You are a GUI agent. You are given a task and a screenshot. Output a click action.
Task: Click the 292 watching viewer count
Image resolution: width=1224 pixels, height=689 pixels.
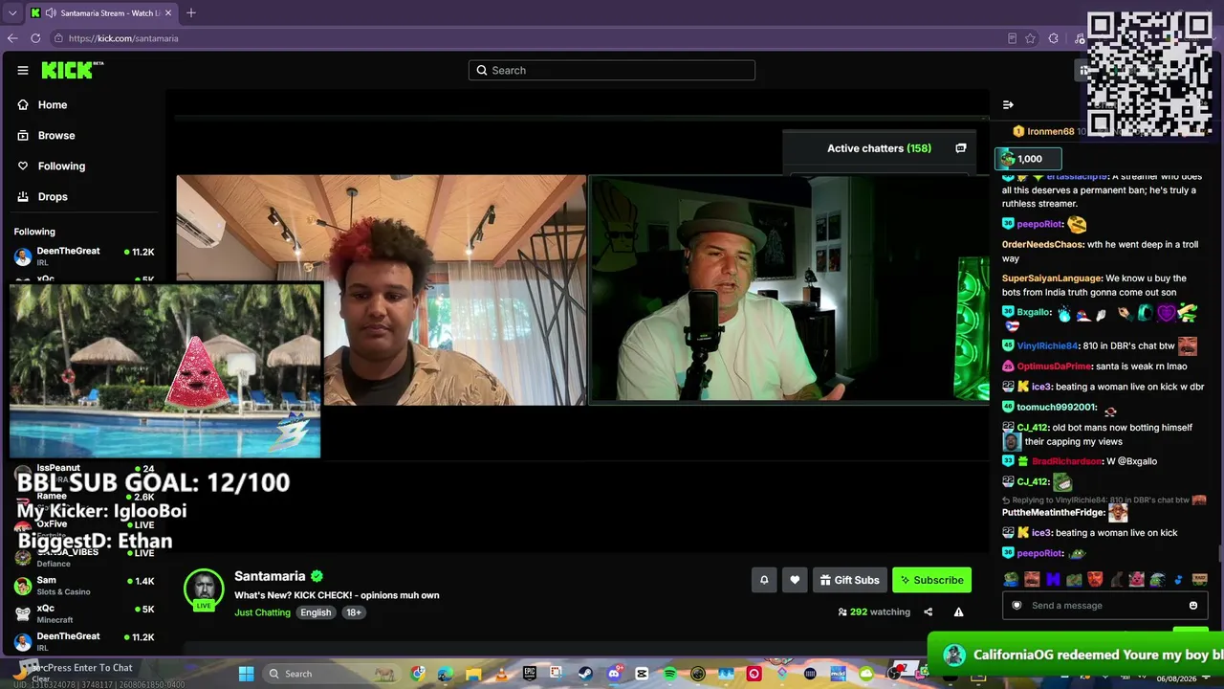[874, 612]
